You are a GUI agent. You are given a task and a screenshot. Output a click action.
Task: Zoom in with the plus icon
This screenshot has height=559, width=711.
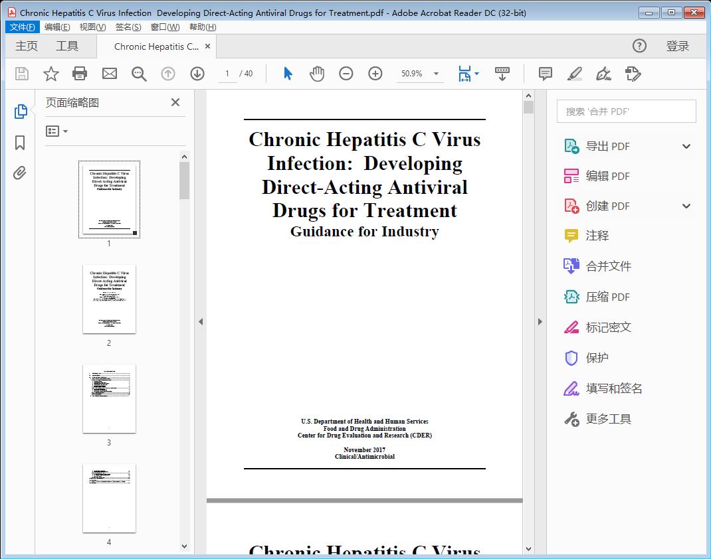click(x=375, y=74)
